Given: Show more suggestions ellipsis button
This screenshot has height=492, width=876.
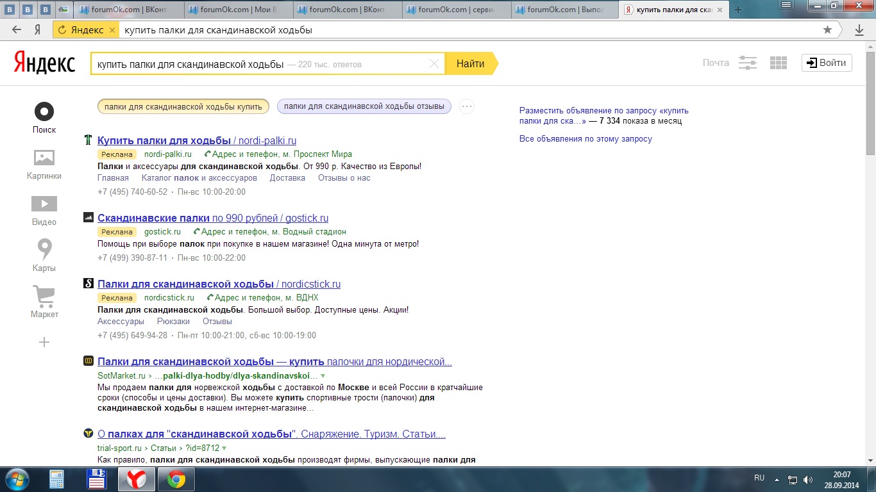Looking at the screenshot, I should pos(467,106).
